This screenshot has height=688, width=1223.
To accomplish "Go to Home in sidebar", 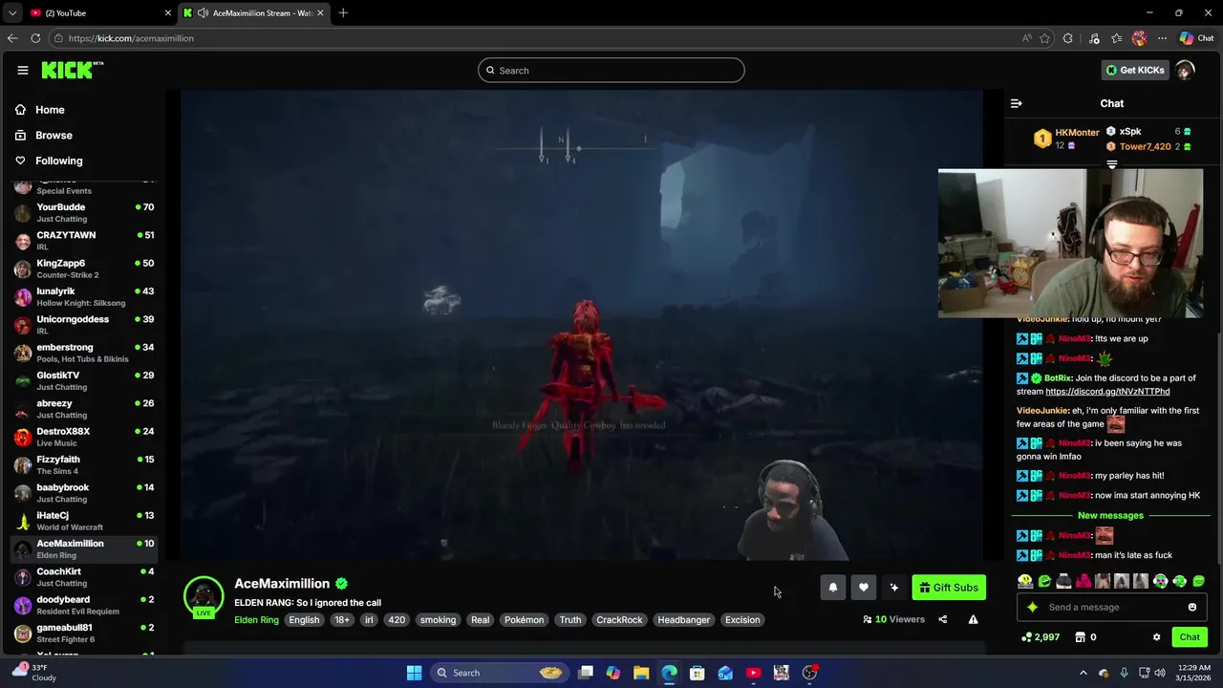I will (50, 110).
